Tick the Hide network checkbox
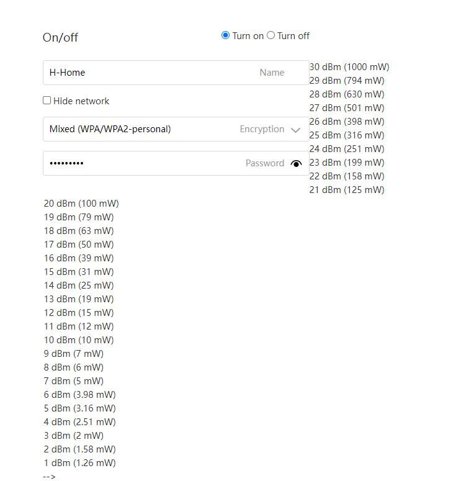 [x=47, y=101]
